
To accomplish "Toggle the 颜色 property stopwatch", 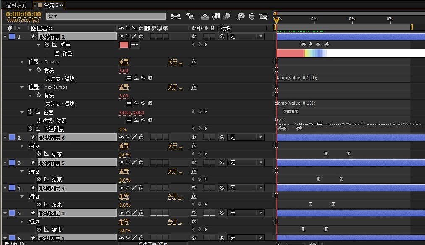I will (x=47, y=45).
